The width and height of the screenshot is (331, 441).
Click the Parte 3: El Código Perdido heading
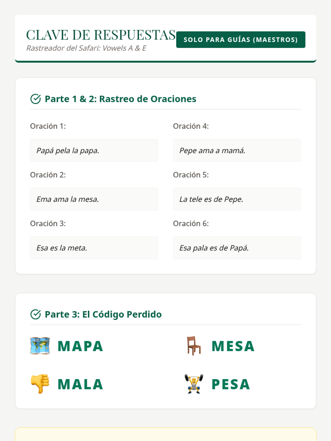coord(103,314)
